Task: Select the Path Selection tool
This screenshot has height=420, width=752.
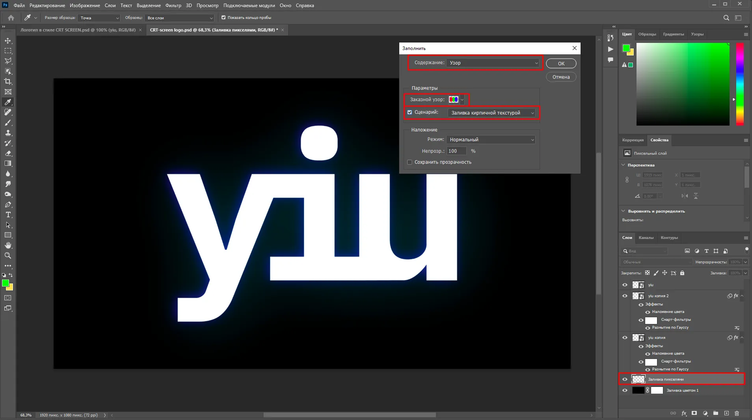Action: coord(8,225)
